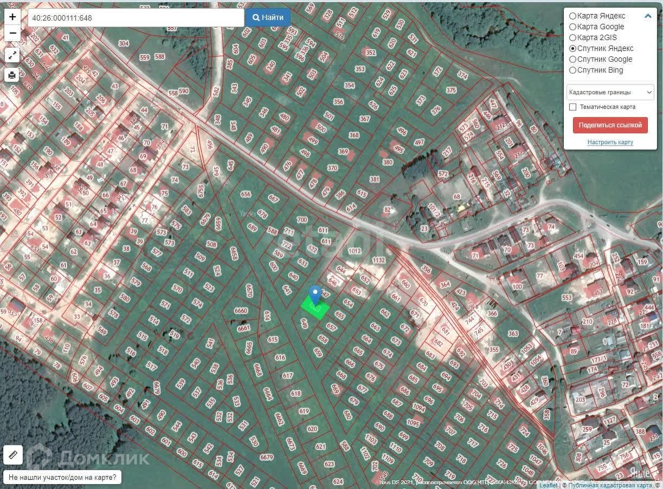
Task: Click parcel number 304 on the map
Action: coord(124,43)
